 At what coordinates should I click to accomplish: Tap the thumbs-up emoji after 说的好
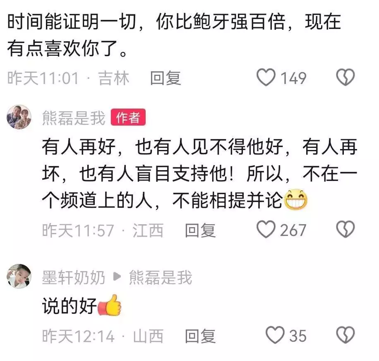pyautogui.click(x=109, y=305)
